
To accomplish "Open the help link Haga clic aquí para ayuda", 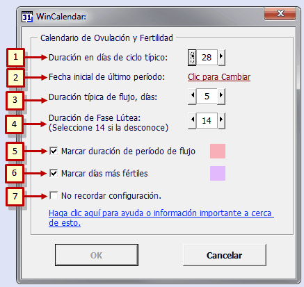I will (161, 218).
